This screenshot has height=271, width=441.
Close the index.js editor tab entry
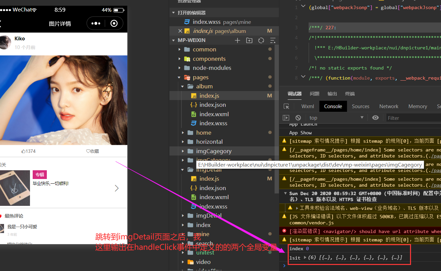[x=180, y=31]
